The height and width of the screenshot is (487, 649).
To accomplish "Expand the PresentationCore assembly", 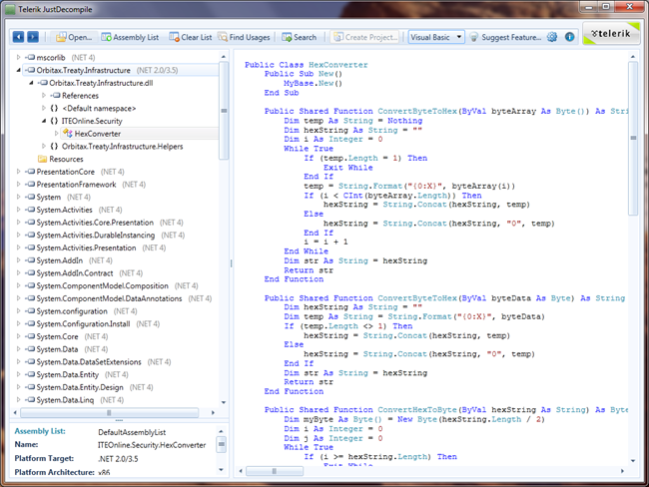I will click(x=19, y=172).
